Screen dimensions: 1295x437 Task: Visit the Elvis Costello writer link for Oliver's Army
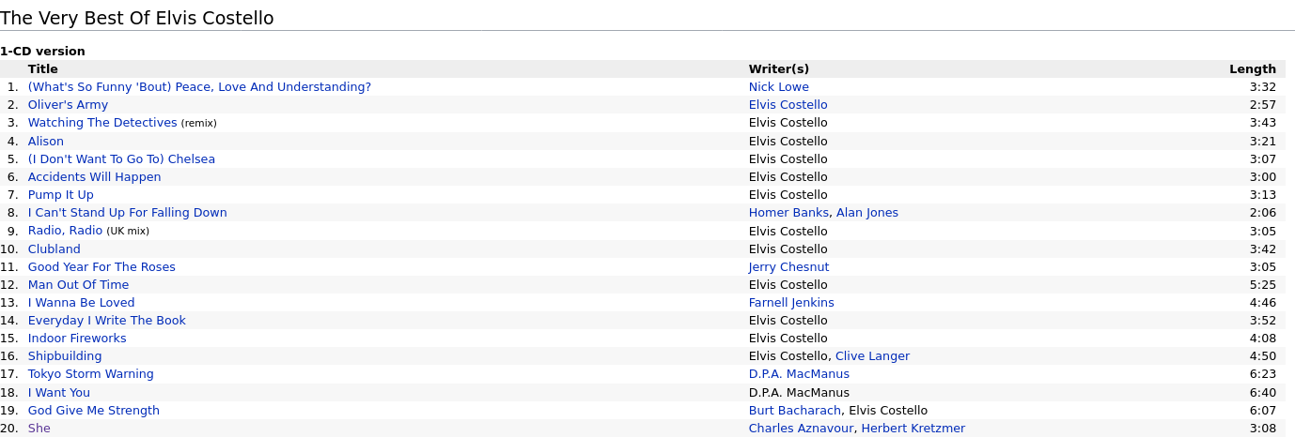(788, 105)
